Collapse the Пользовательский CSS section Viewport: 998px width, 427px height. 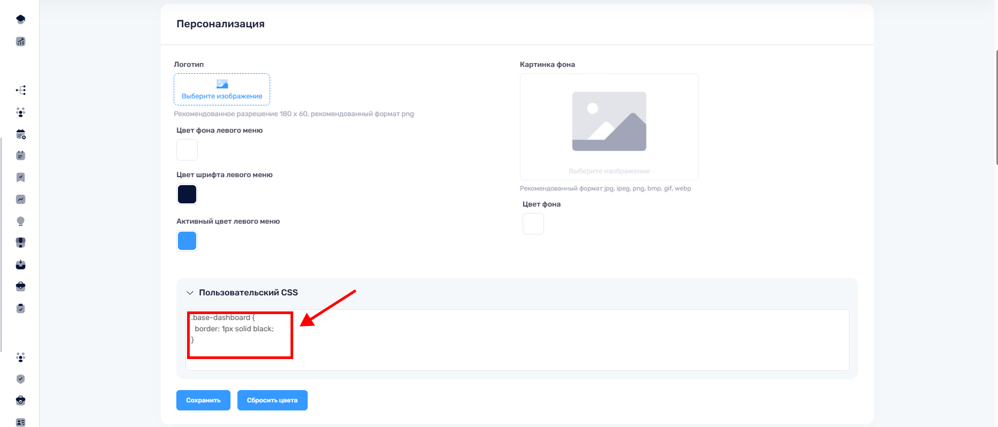coord(190,293)
